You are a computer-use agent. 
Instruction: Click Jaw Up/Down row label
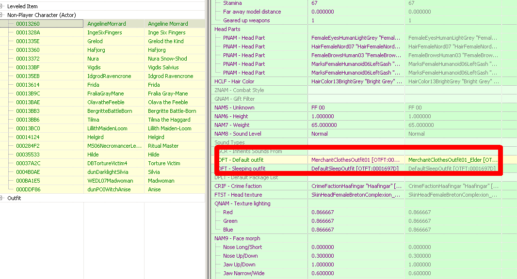tap(239, 264)
